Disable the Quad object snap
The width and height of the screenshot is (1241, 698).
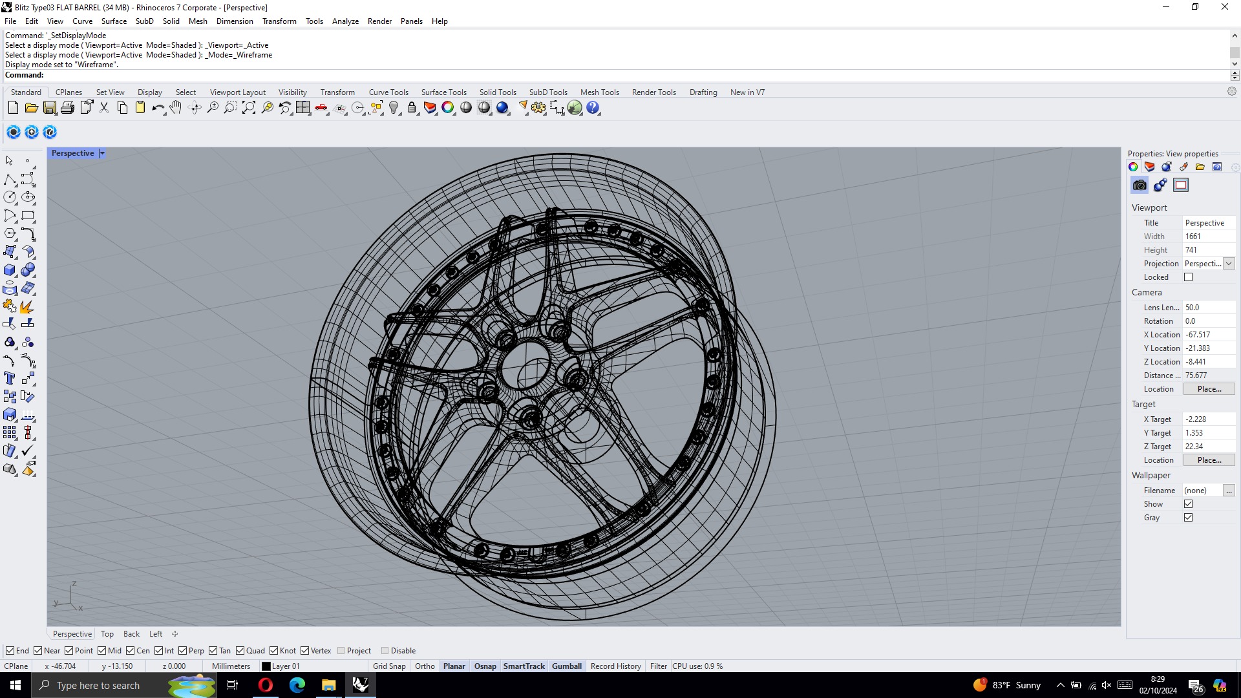tap(240, 651)
